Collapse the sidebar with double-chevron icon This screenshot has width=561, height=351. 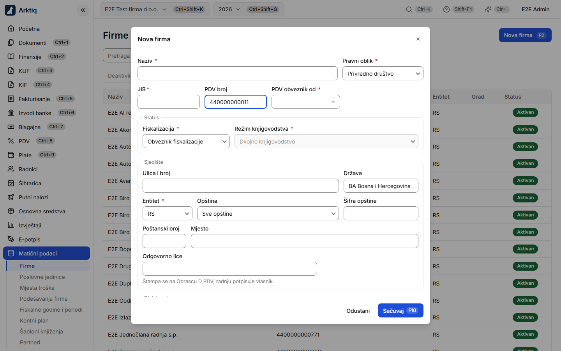pyautogui.click(x=83, y=10)
